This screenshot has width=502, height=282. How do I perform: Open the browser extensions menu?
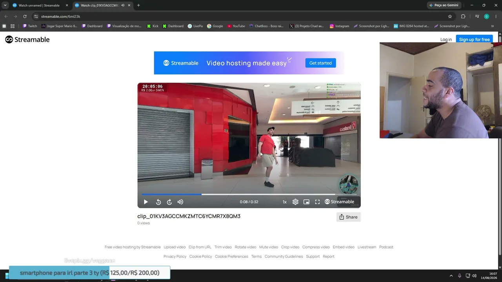pos(463,16)
